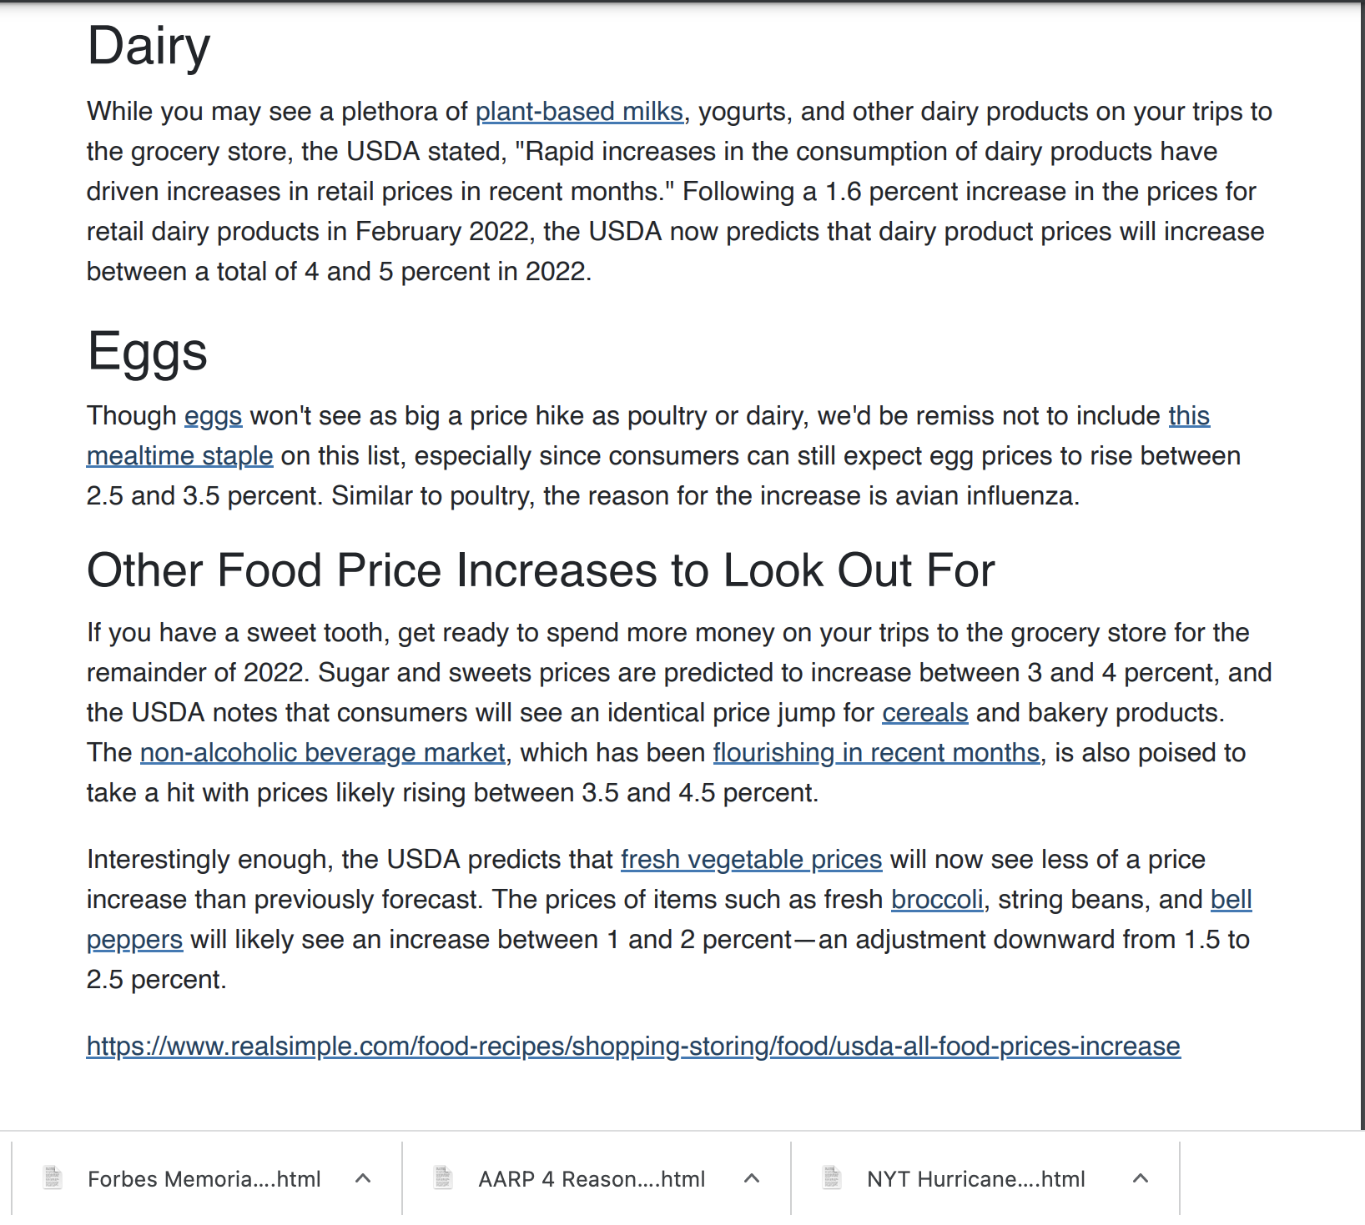Open the AARP 4 Reason downloaded file
This screenshot has width=1365, height=1225.
point(591,1178)
